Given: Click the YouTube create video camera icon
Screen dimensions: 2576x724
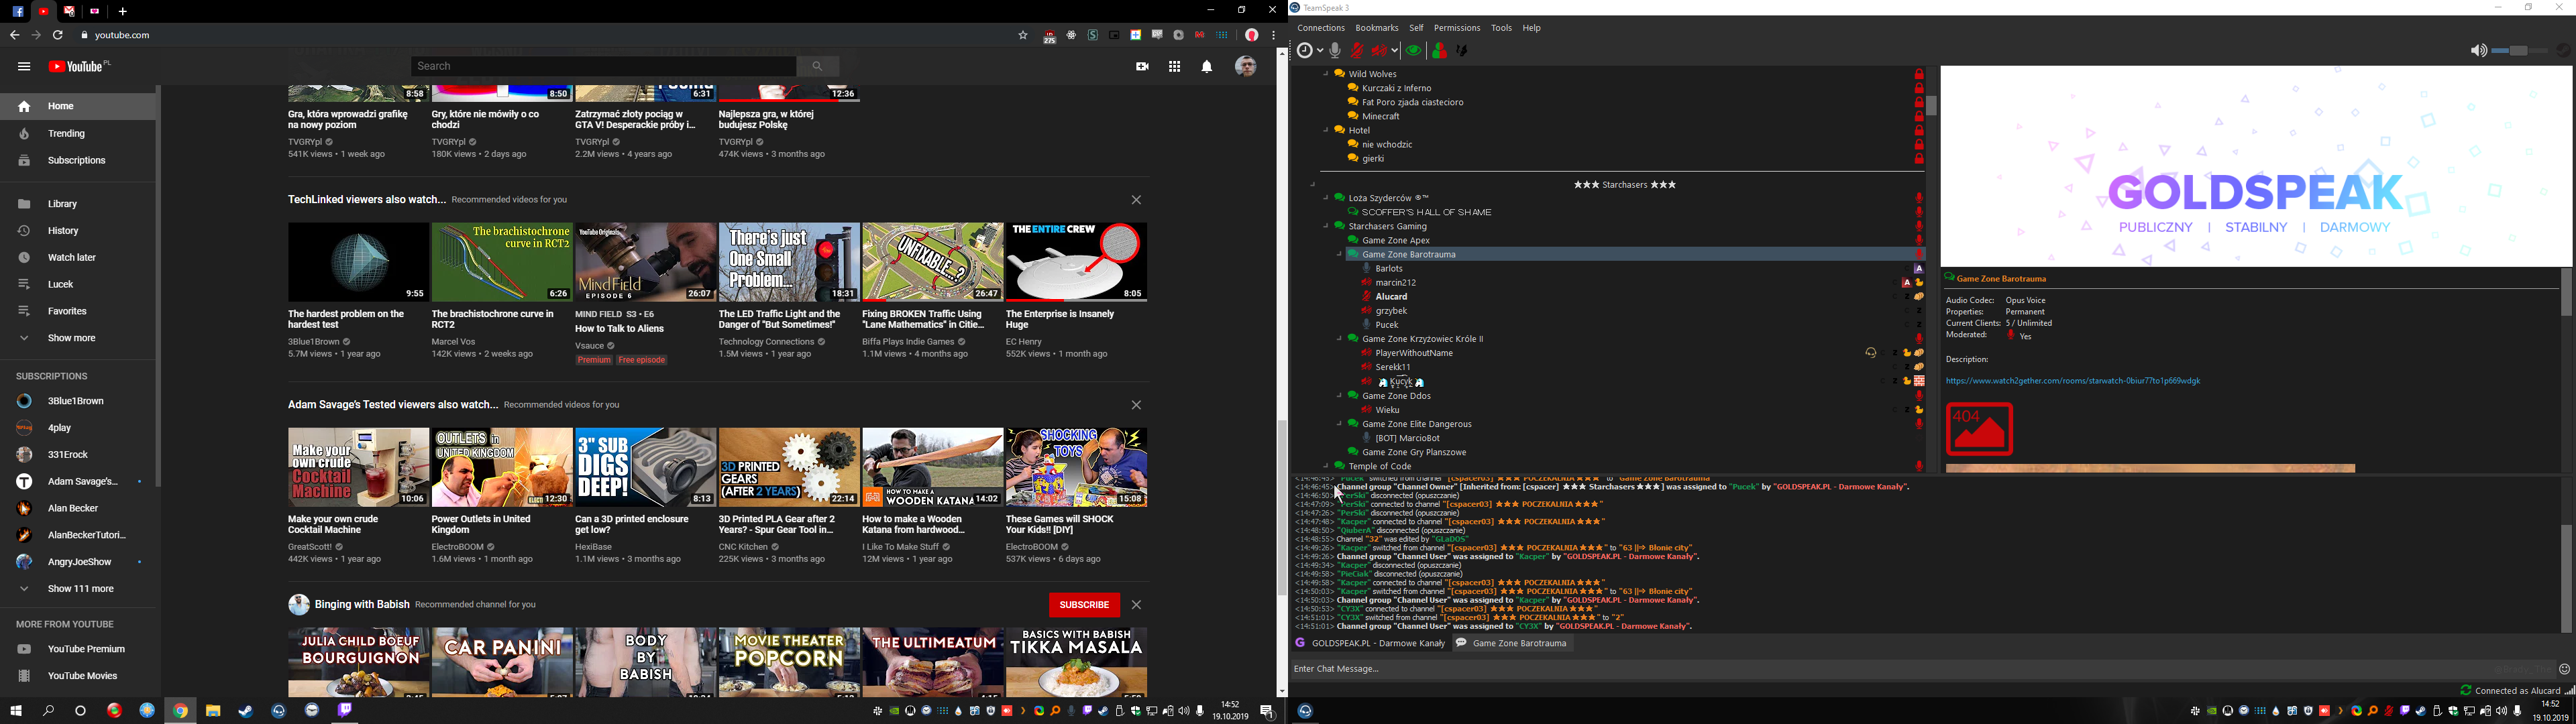Looking at the screenshot, I should pyautogui.click(x=1142, y=67).
